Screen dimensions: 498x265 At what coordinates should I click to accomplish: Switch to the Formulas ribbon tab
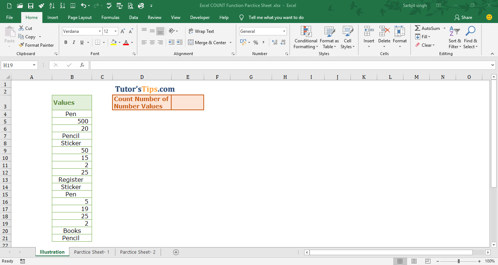(x=110, y=18)
